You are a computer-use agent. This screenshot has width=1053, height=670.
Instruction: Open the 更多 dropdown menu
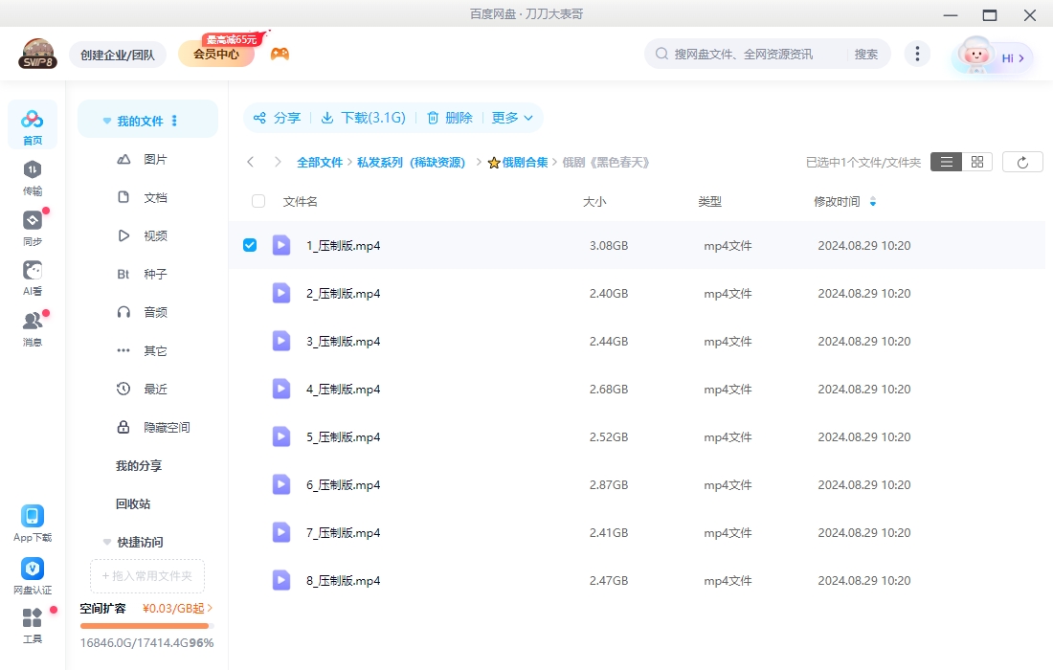512,118
